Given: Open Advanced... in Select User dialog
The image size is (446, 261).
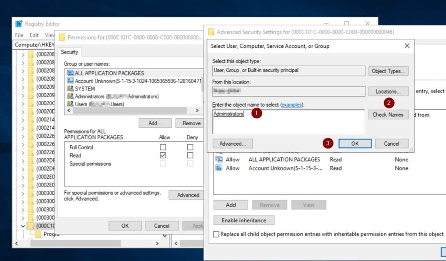Looking at the screenshot, I should coord(233,144).
